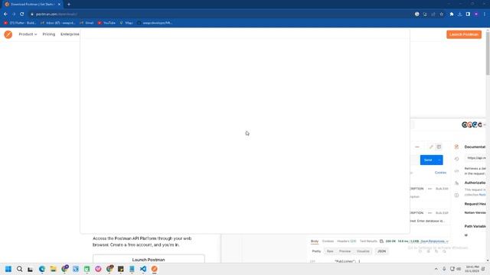Select the Pretty view tab

316,251
